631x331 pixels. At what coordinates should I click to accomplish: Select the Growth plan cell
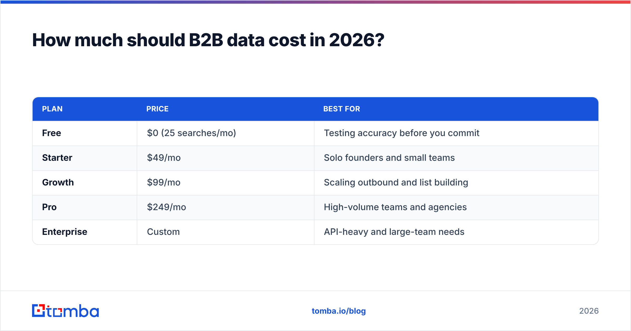tap(85, 183)
